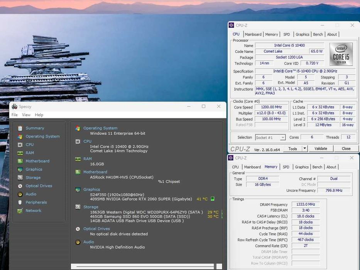The width and height of the screenshot is (360, 270).
Task: Click the Intel Core i5 logo badge
Action: 341,54
